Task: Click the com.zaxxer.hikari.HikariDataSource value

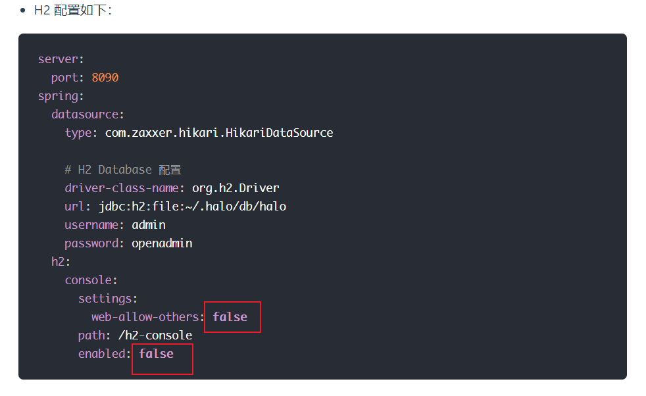Action: click(219, 133)
